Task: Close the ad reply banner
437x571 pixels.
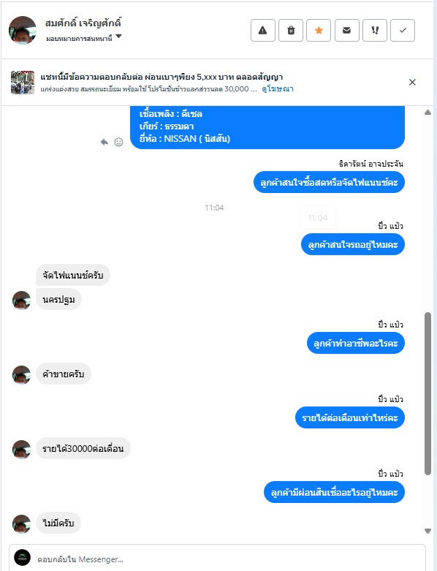Action: 412,83
